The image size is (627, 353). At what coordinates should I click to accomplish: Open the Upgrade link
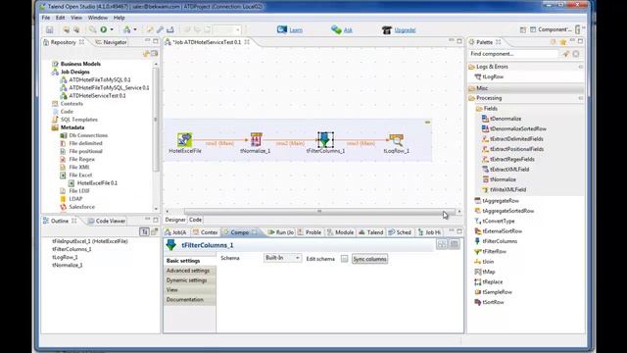coord(405,30)
